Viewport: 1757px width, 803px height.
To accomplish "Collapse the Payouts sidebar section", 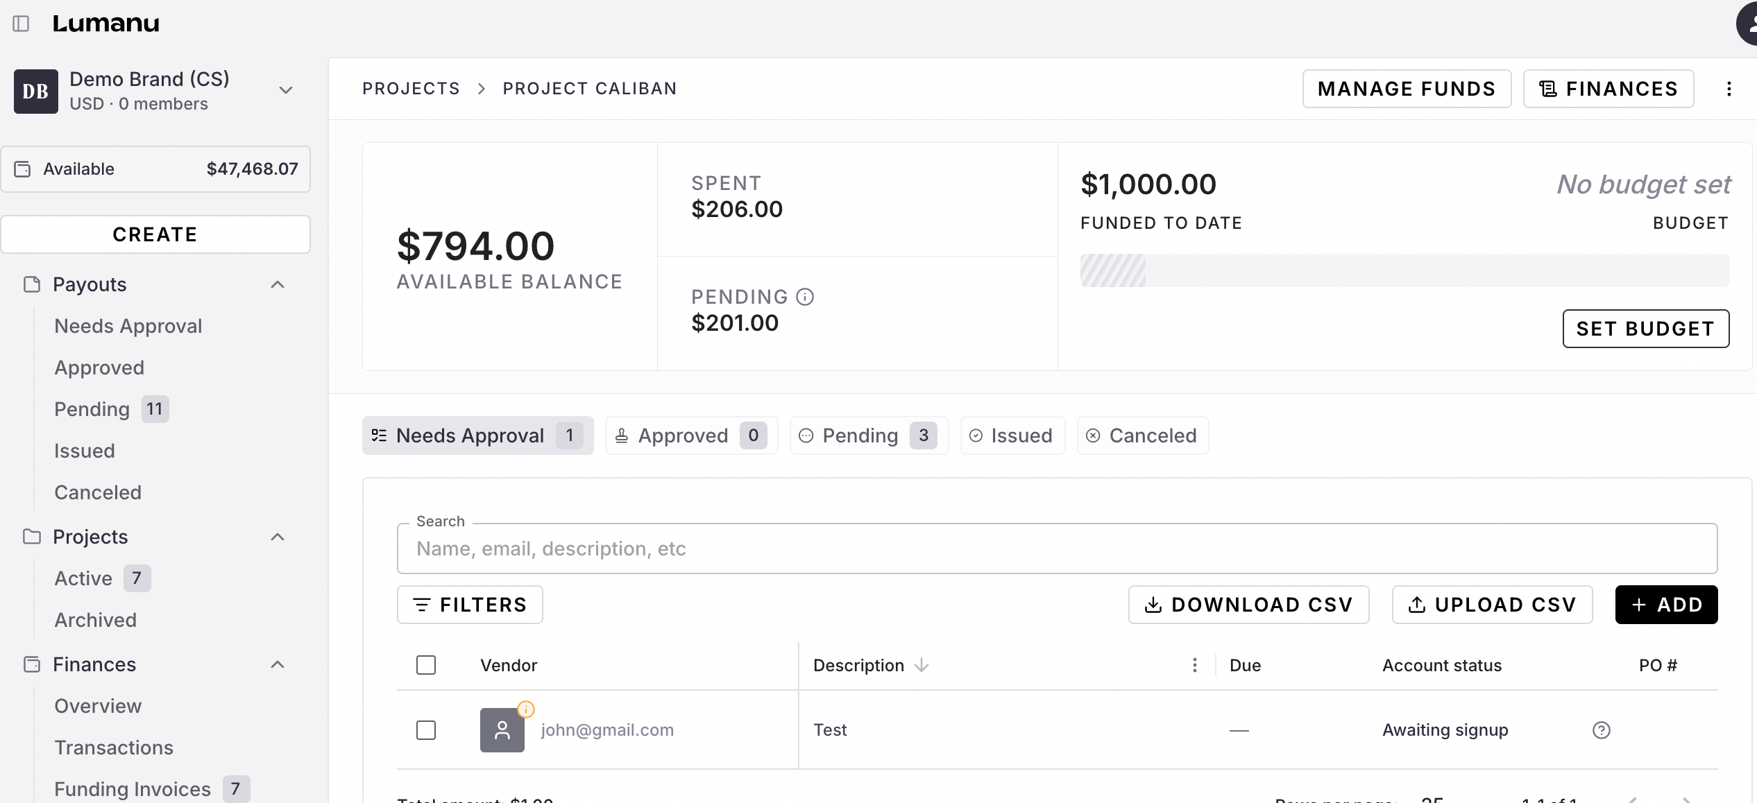I will coord(278,284).
